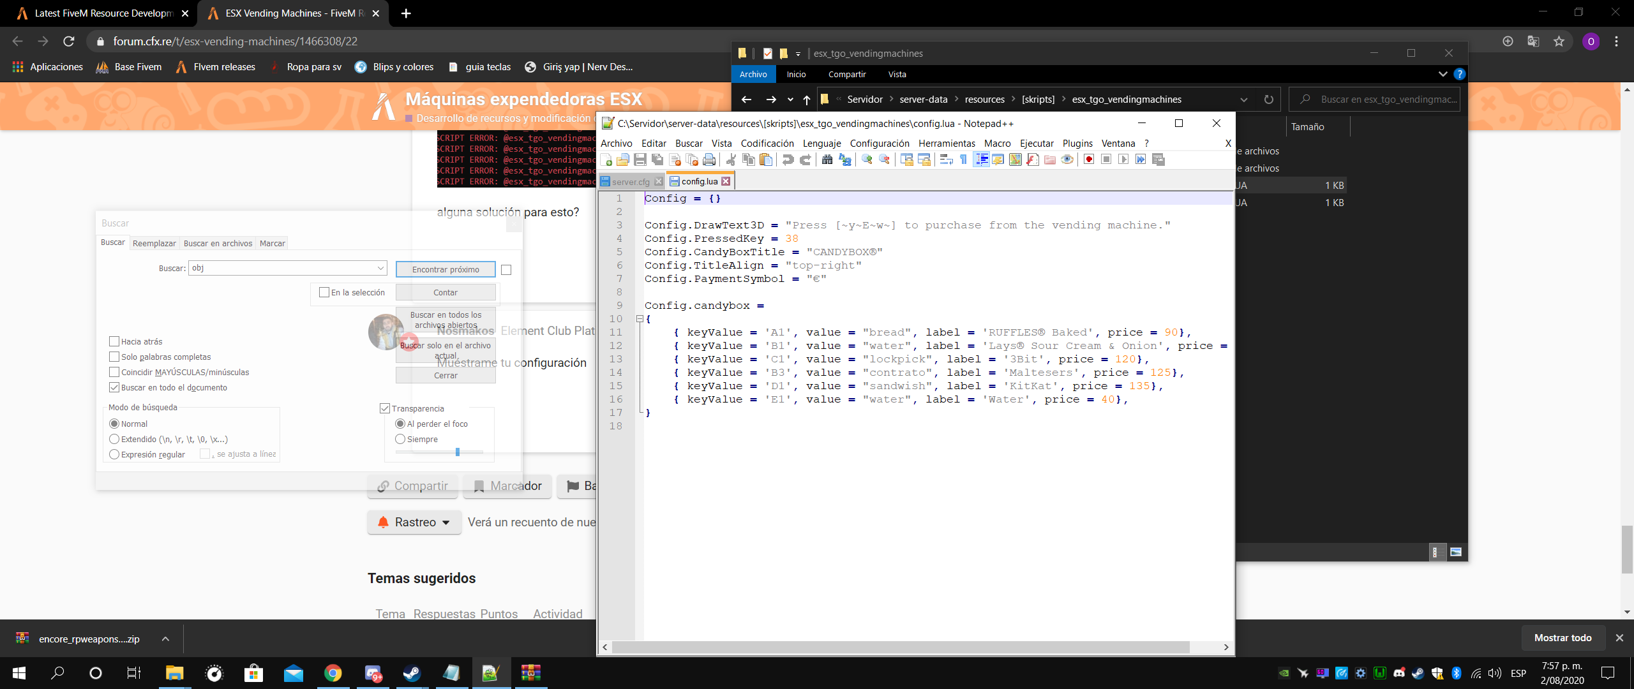1634x689 pixels.
Task: Toggle the show all characters pilcrow icon
Action: pyautogui.click(x=963, y=159)
